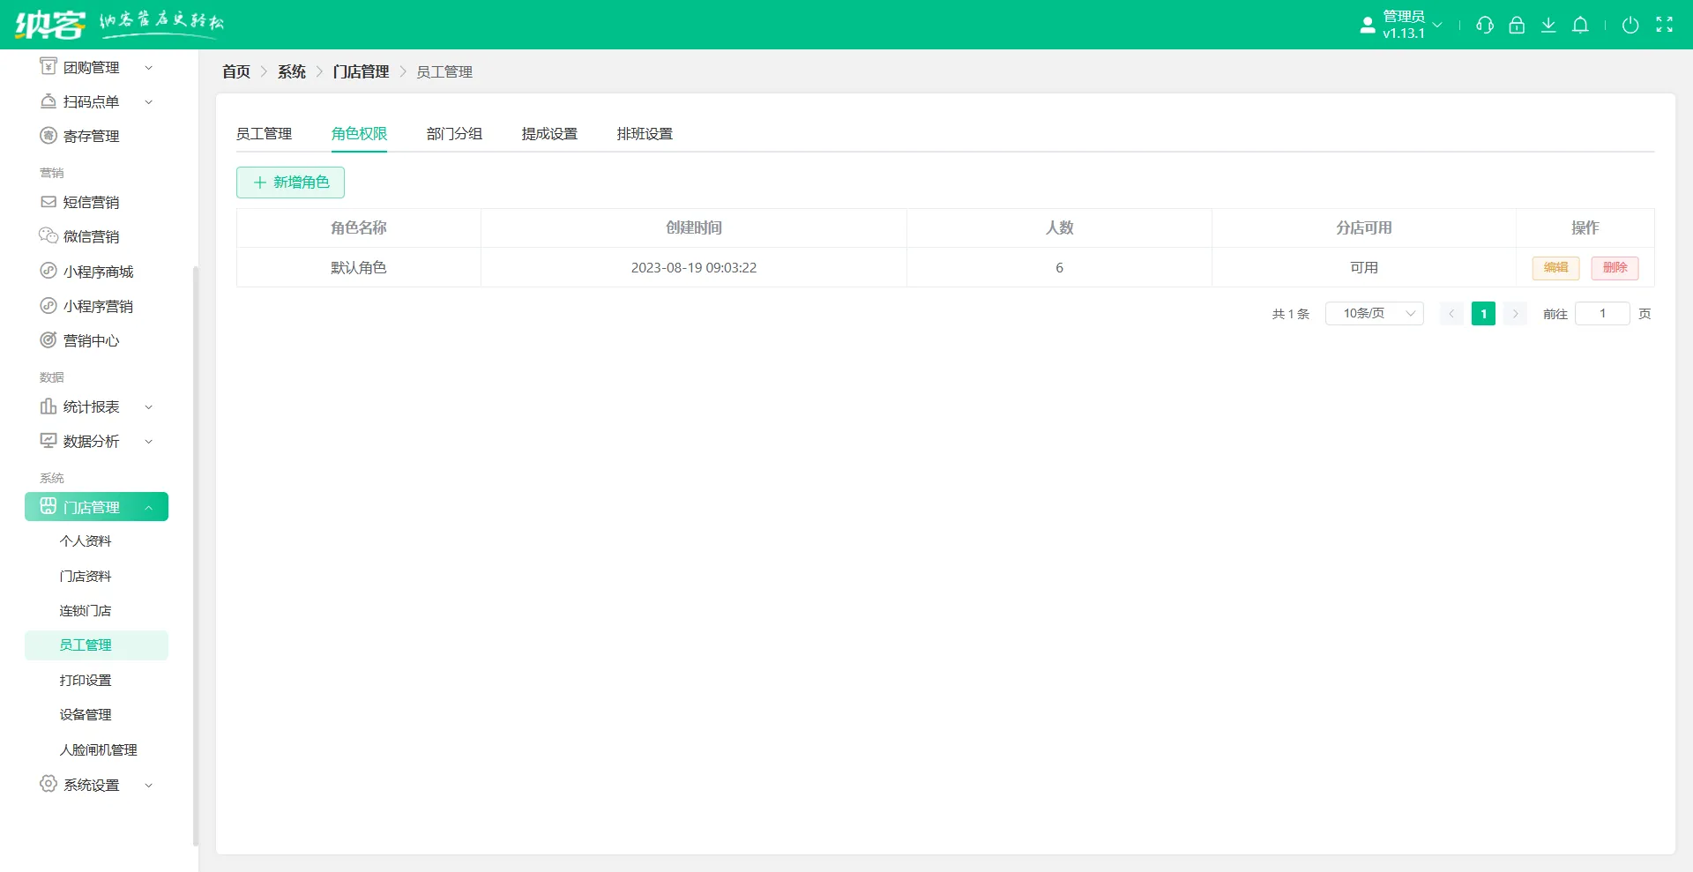Click the lock screen icon in header

pyautogui.click(x=1517, y=25)
